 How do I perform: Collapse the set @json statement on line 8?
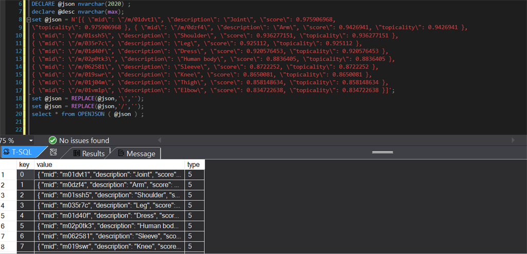point(29,20)
